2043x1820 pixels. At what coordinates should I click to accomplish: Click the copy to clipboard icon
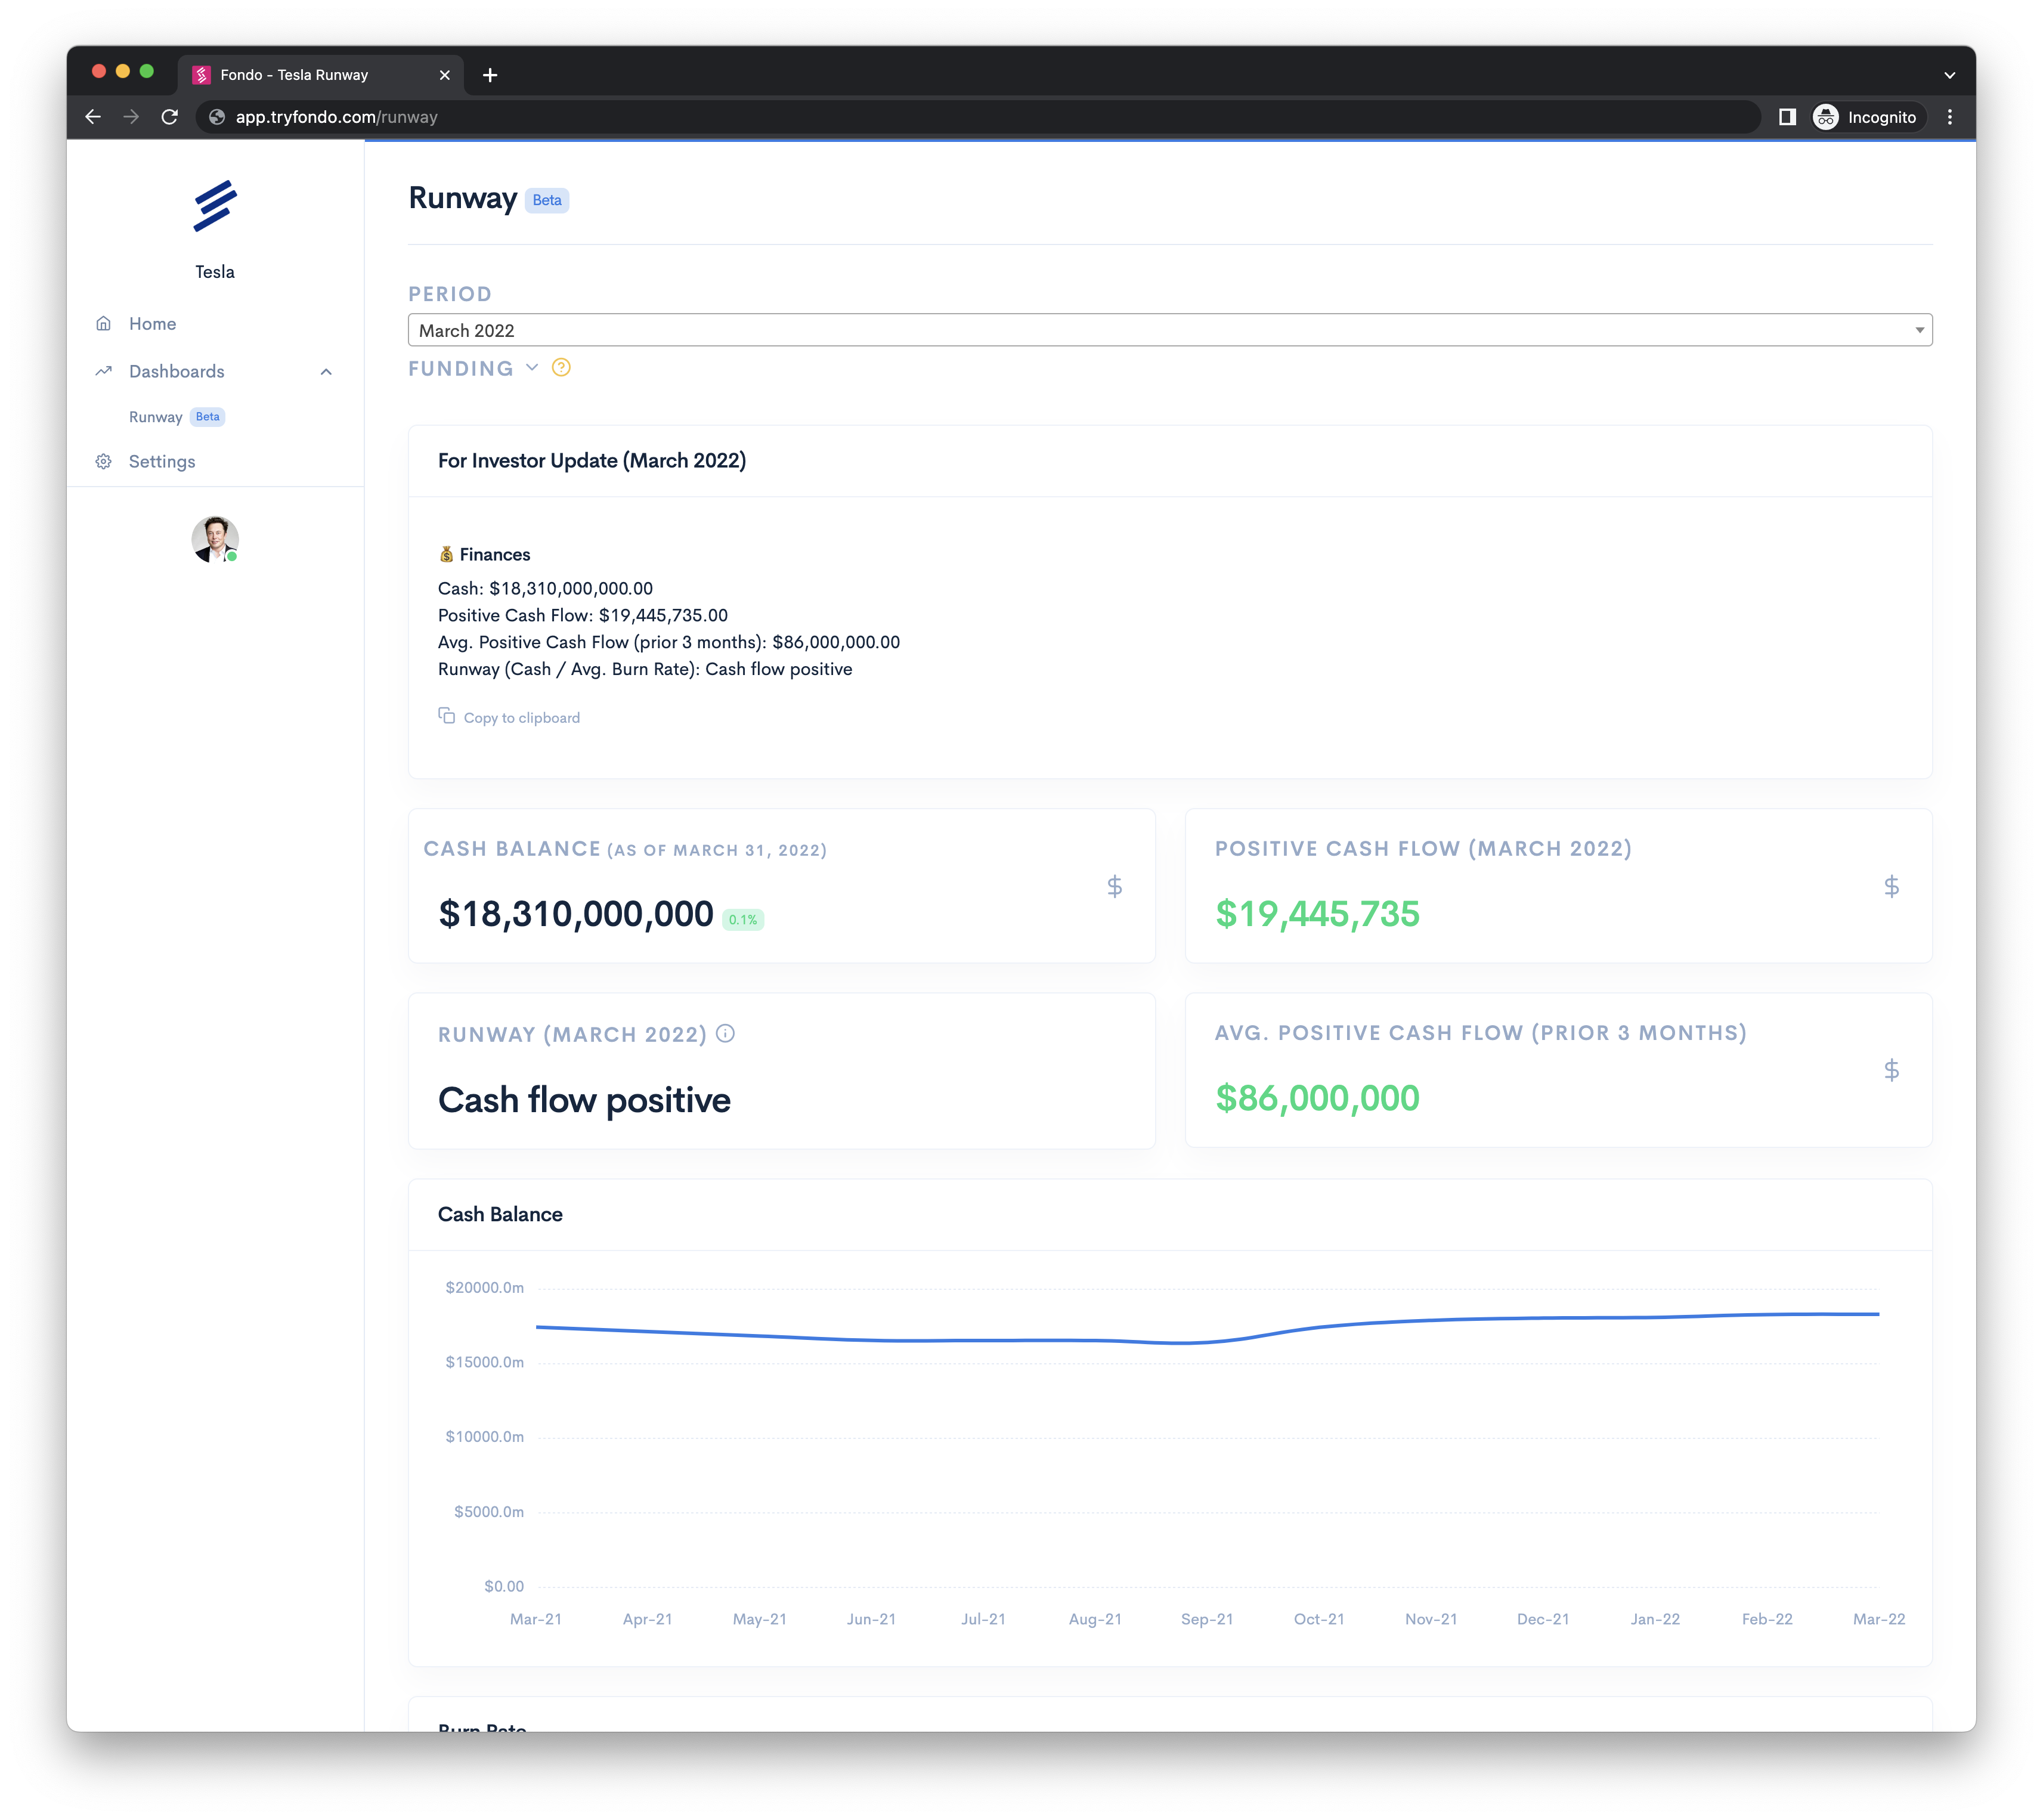(x=447, y=716)
